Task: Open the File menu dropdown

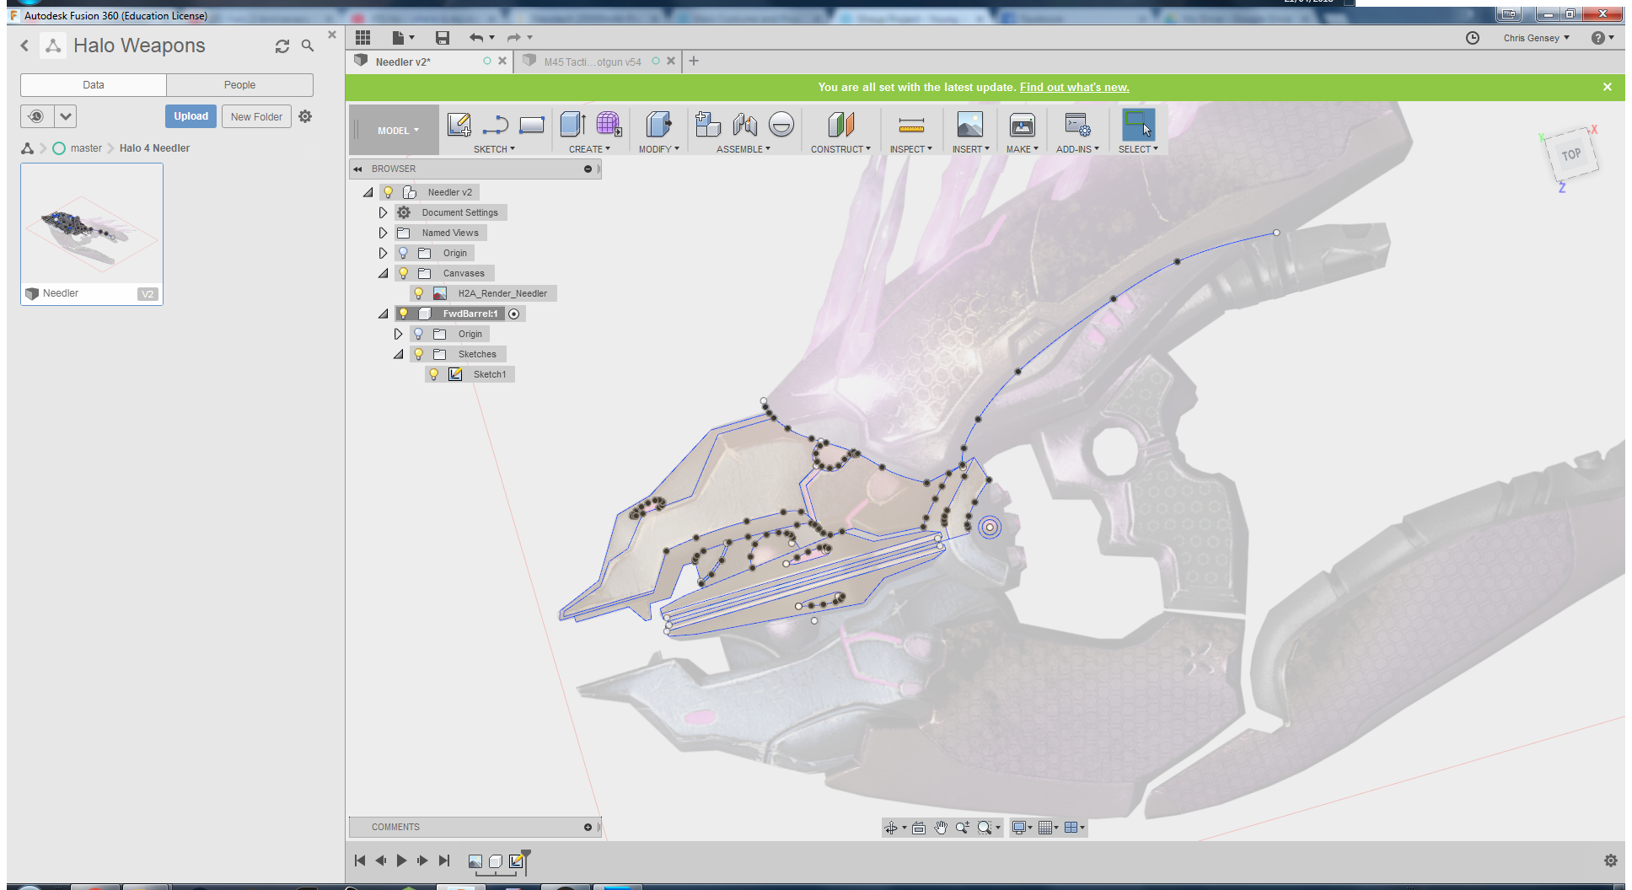Action: pyautogui.click(x=404, y=37)
